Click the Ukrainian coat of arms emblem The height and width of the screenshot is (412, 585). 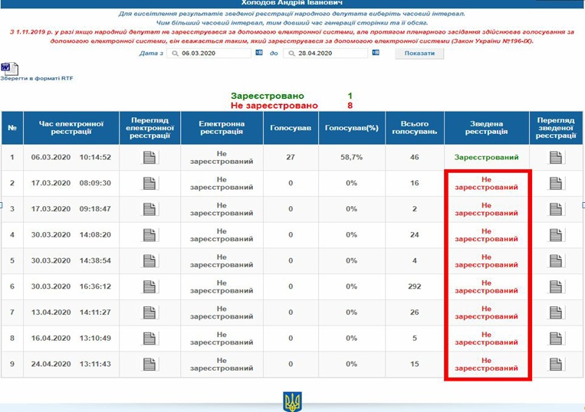pyautogui.click(x=292, y=401)
